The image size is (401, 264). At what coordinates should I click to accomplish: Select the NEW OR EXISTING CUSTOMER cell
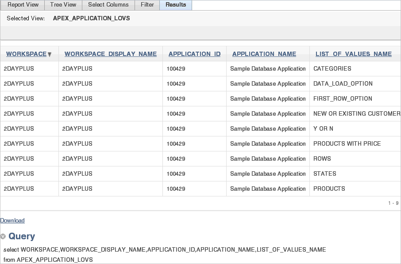coord(355,113)
